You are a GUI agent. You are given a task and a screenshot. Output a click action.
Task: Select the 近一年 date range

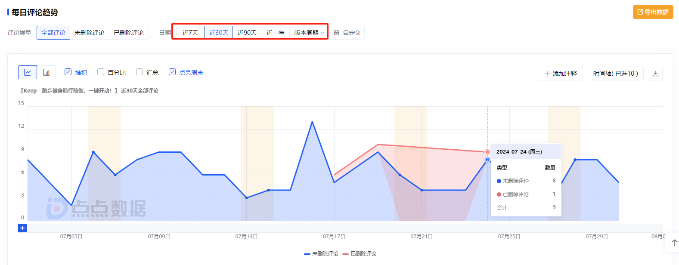point(275,33)
